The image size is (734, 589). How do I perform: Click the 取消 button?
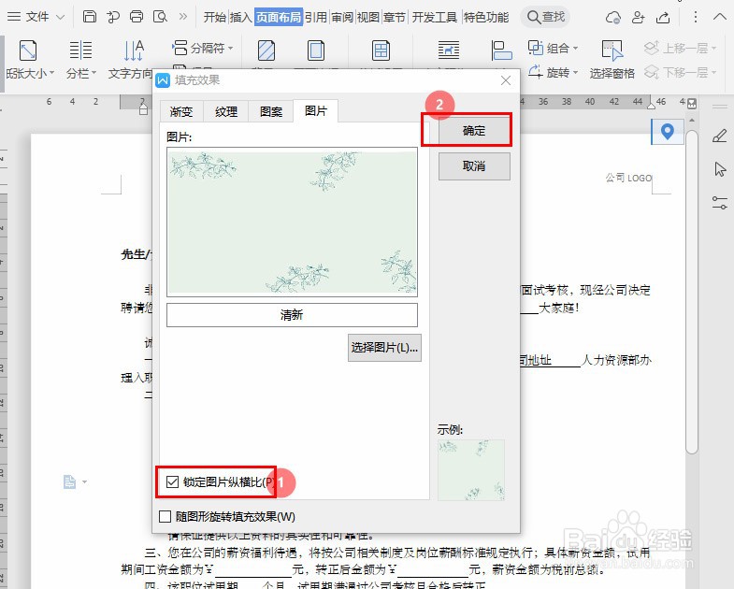pos(474,166)
